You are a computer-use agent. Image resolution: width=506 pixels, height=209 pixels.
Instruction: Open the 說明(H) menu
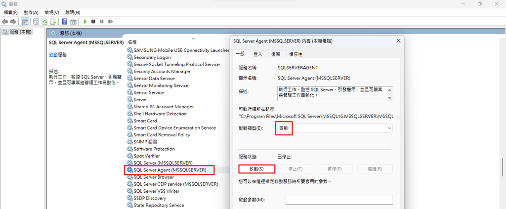pos(73,12)
